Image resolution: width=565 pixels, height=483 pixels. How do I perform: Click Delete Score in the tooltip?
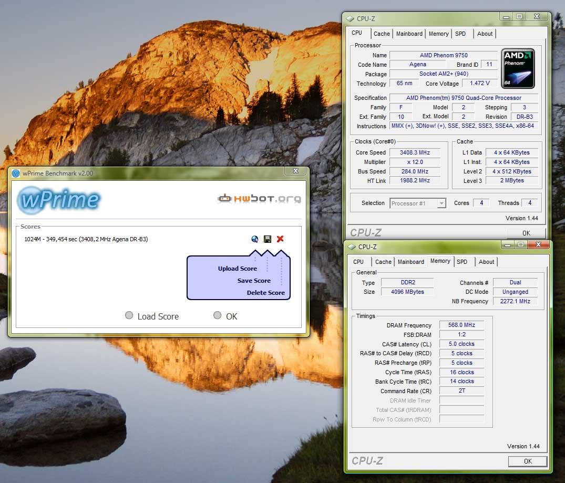265,293
